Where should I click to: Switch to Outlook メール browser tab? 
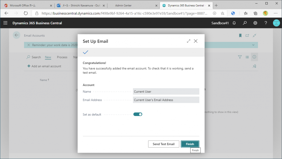[x=81, y=6]
